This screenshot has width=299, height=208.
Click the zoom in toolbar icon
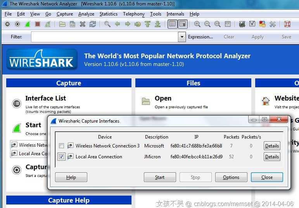pos(197,24)
